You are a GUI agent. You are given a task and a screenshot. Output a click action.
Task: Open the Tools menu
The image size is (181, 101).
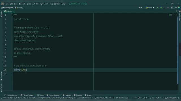coord(46,4)
